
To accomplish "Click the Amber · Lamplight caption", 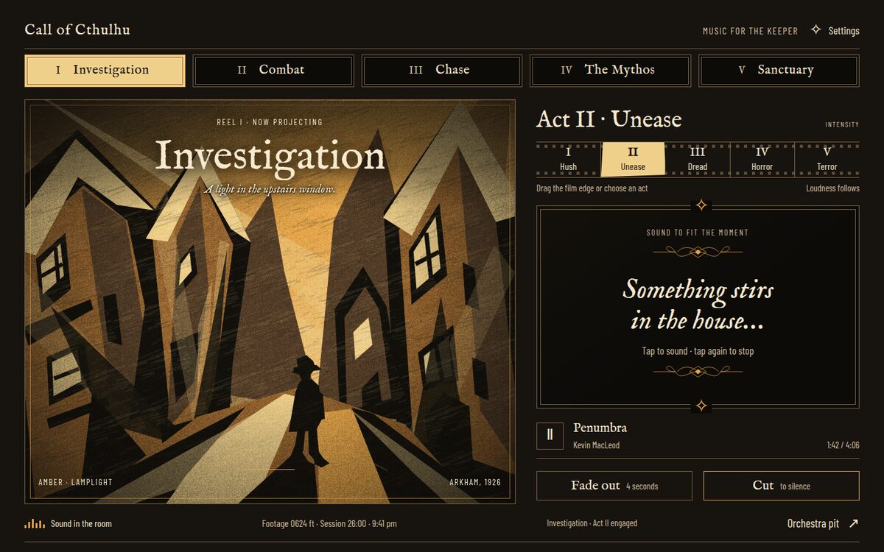I will pyautogui.click(x=75, y=483).
